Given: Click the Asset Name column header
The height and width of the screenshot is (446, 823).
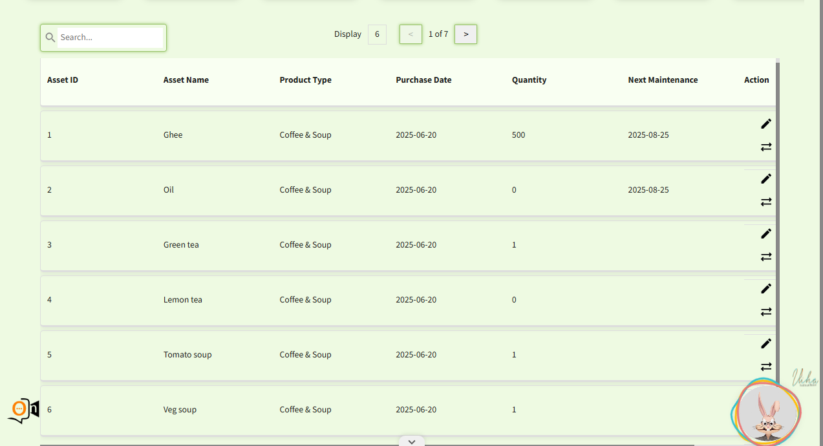Looking at the screenshot, I should point(186,80).
